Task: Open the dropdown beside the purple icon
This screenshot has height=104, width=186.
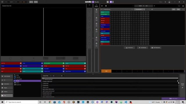Action: pyautogui.click(x=113, y=2)
